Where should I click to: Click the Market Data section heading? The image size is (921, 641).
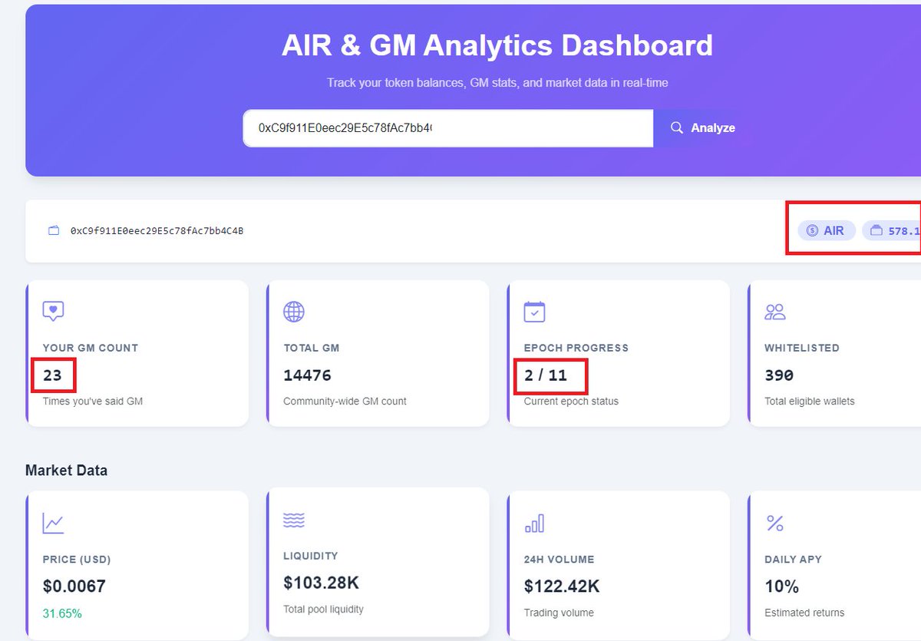(x=66, y=470)
